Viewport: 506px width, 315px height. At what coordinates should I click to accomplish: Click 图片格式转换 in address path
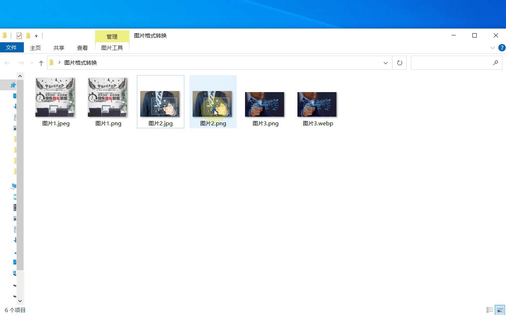click(81, 63)
